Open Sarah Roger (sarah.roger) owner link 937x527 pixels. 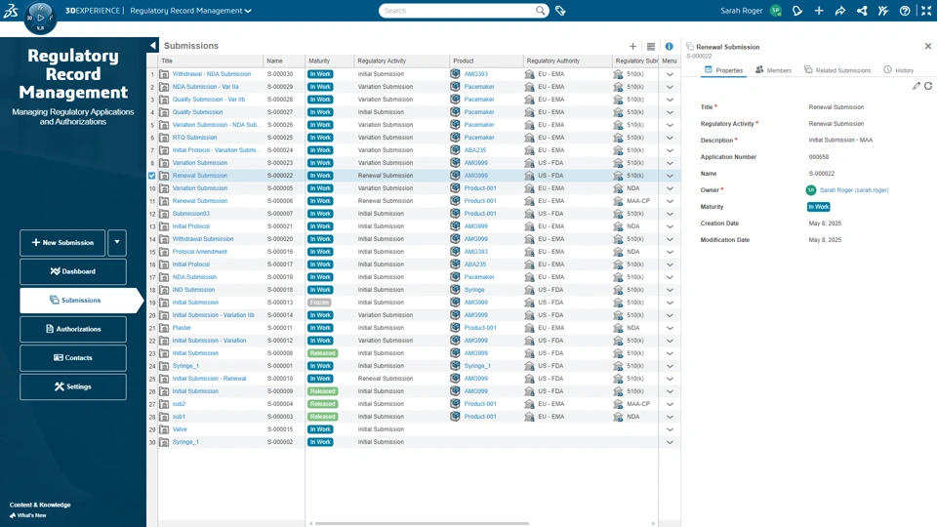(854, 190)
